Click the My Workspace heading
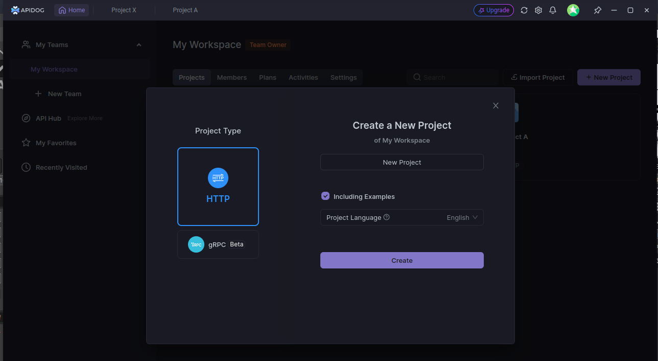The width and height of the screenshot is (658, 361). pos(207,45)
